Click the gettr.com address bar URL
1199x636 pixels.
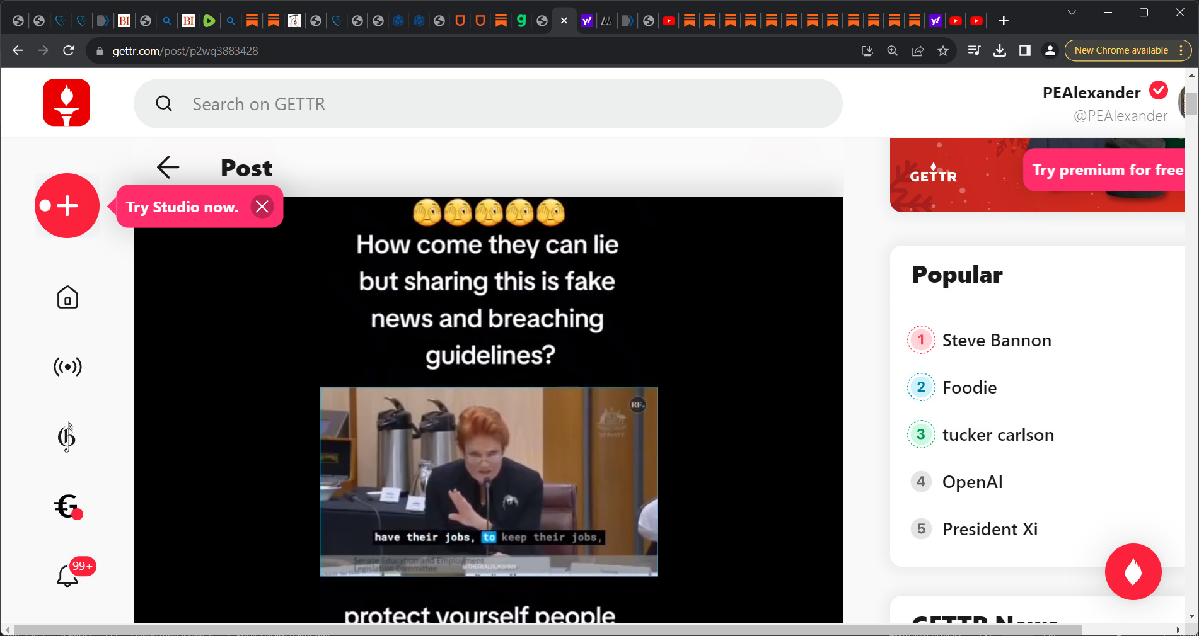coord(185,51)
